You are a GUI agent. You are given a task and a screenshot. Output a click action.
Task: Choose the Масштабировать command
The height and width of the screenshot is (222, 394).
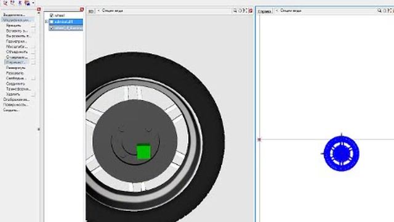[x=17, y=47]
